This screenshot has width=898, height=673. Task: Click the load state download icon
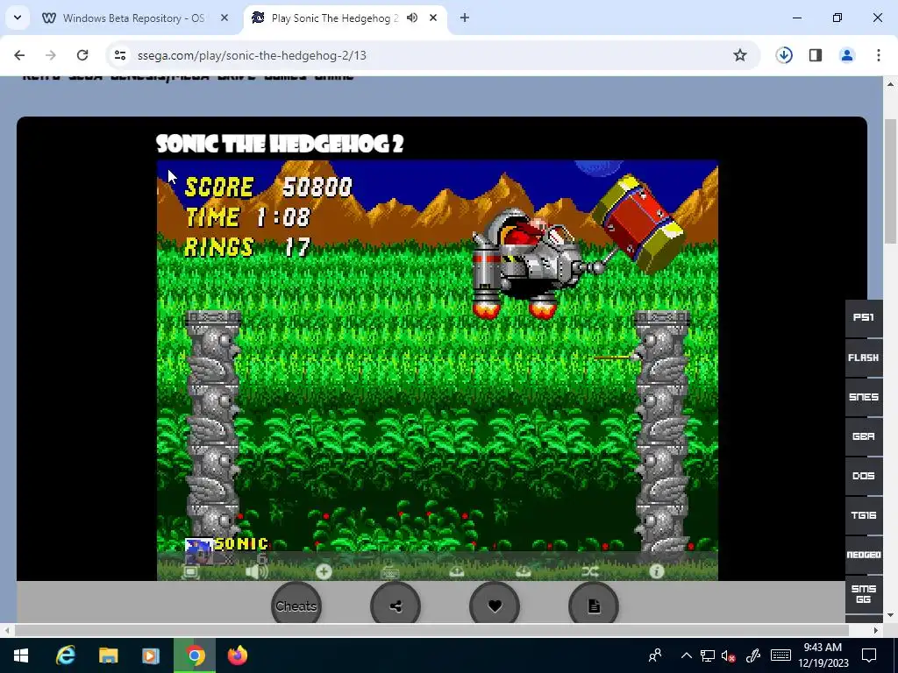523,571
